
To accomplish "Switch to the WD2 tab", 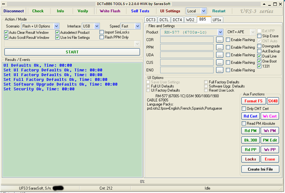I will [x=190, y=20].
